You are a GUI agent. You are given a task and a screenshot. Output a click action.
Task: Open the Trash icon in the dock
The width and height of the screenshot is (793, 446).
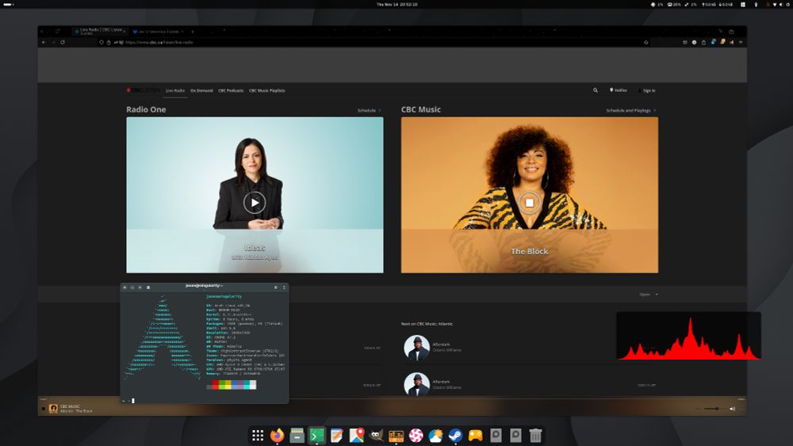coord(535,435)
